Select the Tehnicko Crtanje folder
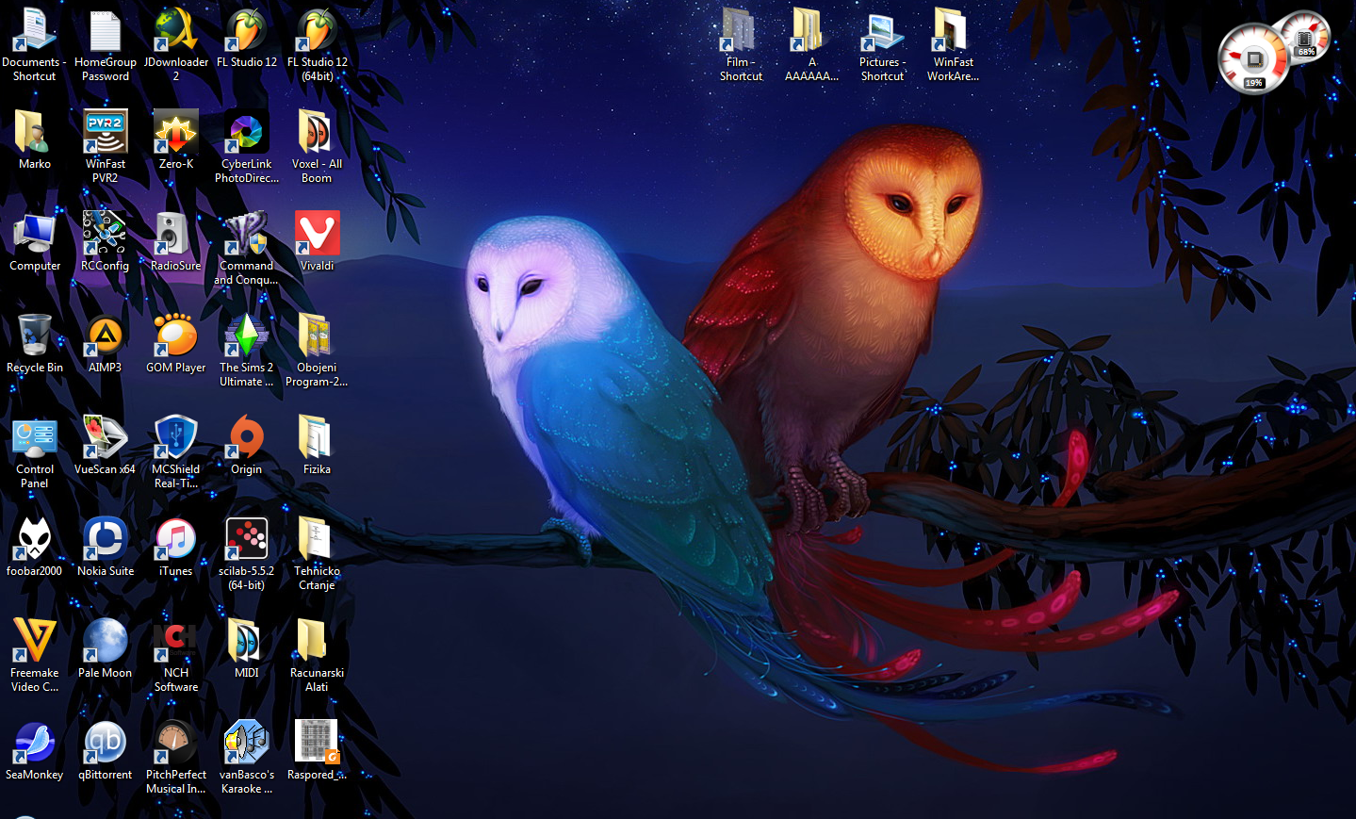This screenshot has height=819, width=1356. click(318, 538)
